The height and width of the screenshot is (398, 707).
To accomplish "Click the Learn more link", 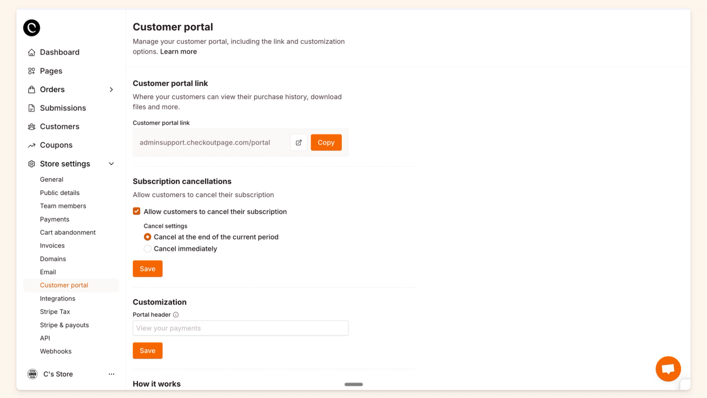I will pyautogui.click(x=178, y=51).
